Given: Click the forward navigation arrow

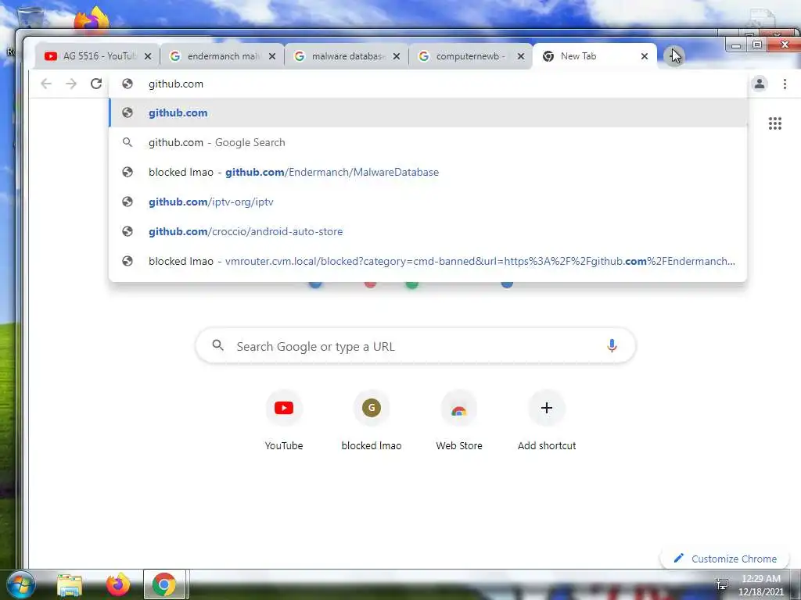Looking at the screenshot, I should (x=71, y=84).
